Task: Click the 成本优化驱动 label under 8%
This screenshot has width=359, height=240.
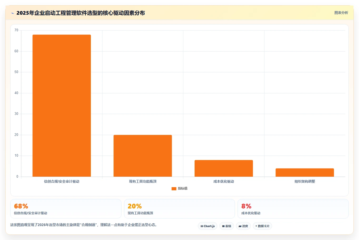Action: point(251,213)
